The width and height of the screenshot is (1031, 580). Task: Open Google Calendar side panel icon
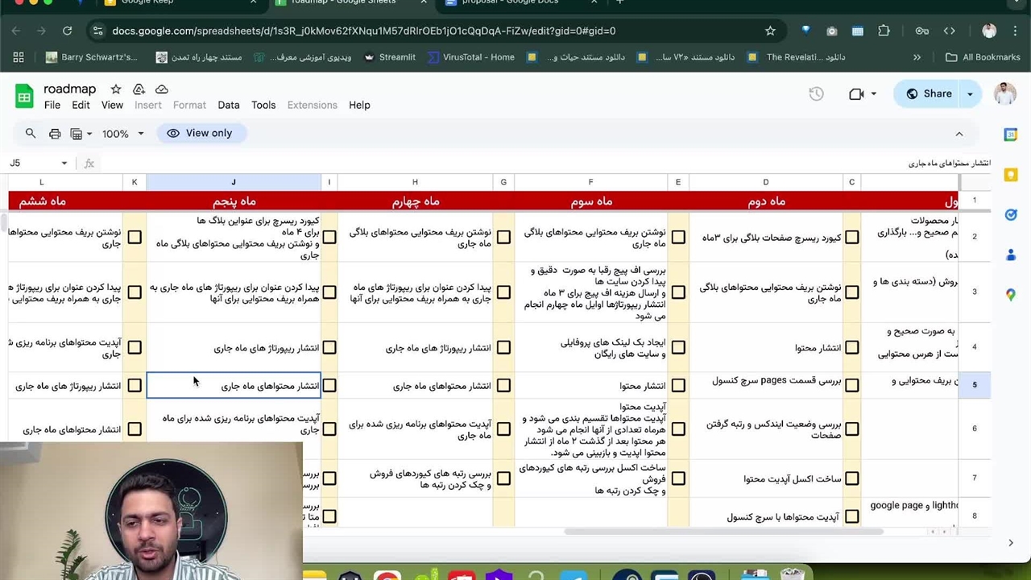coord(1011,135)
